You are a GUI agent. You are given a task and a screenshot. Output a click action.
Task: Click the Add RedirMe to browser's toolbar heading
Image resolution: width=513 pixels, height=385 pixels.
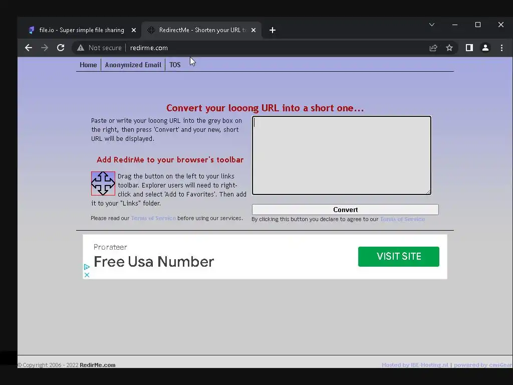[x=170, y=160]
